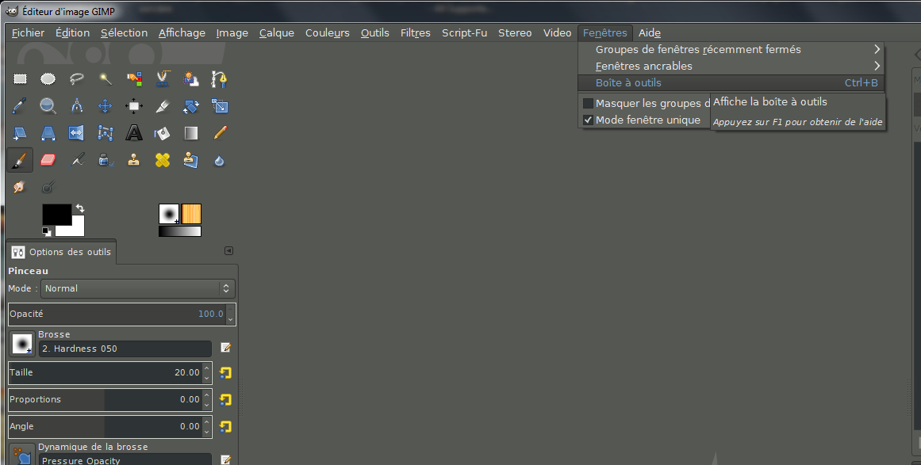Select the Pencil tool
Viewport: 921px width, 465px height.
coord(219,134)
